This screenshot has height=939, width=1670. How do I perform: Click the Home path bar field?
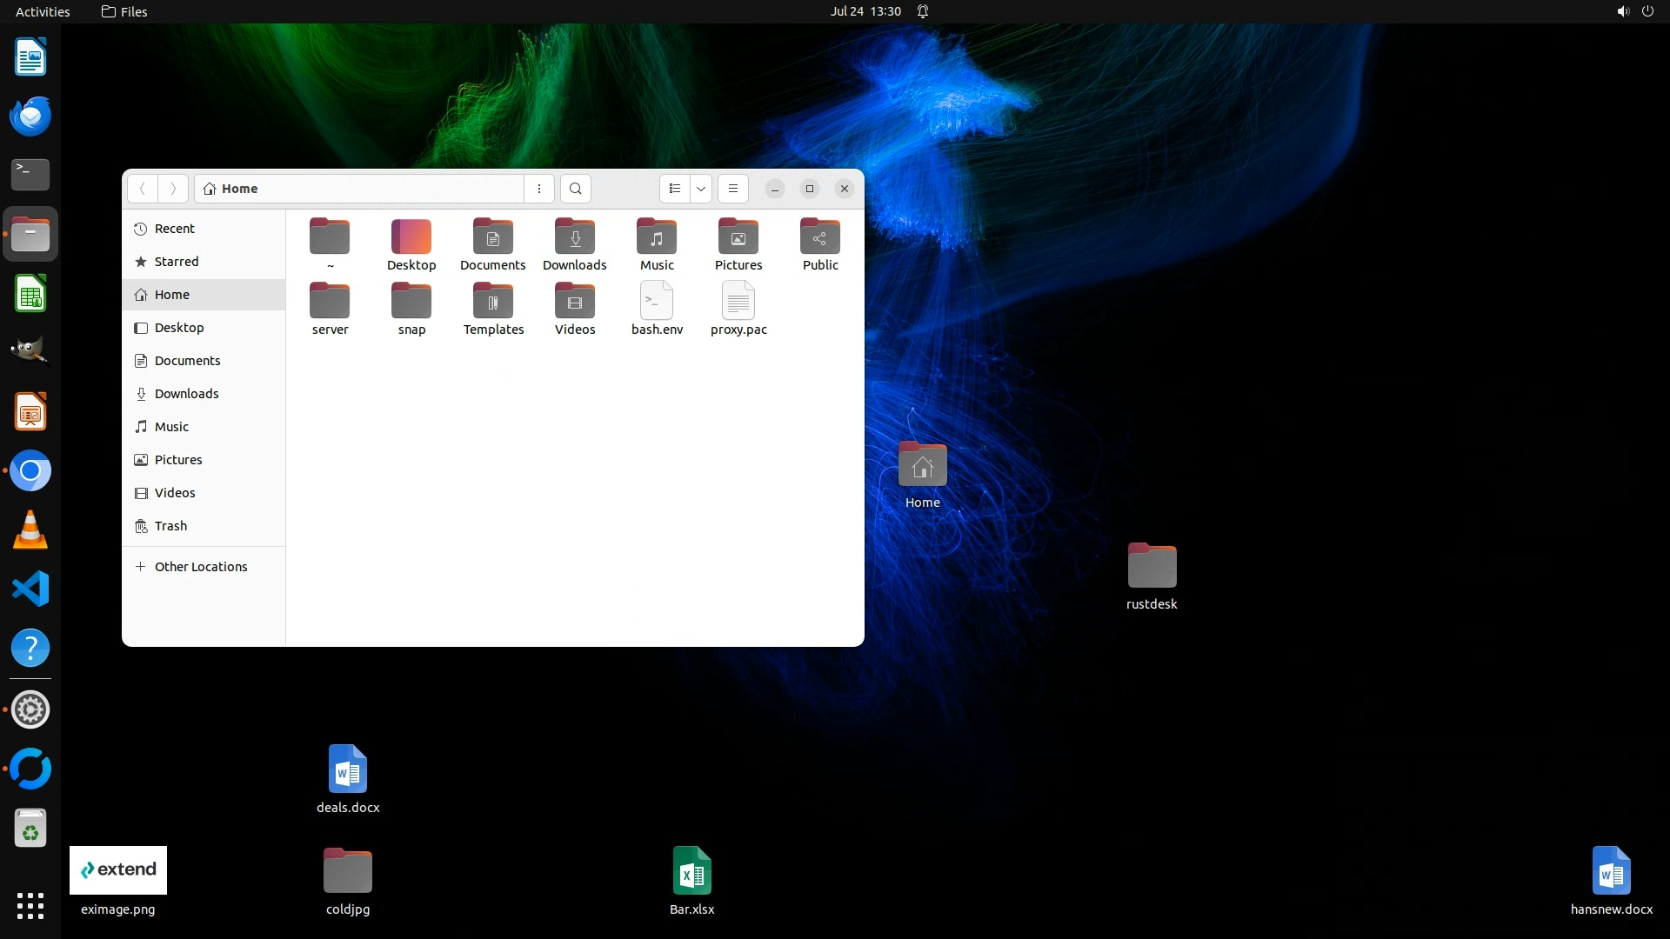click(358, 189)
